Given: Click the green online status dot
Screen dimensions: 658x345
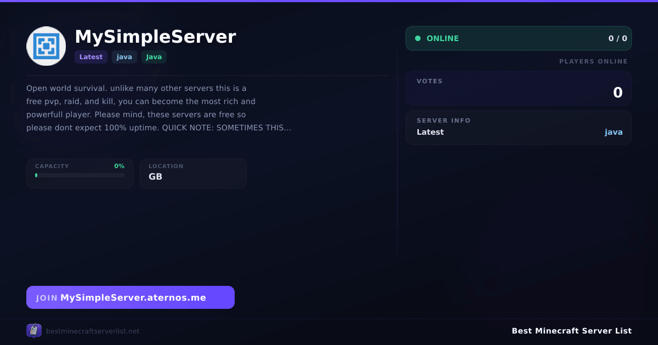Looking at the screenshot, I should tap(418, 38).
